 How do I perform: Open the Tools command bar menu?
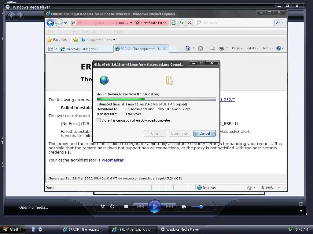pos(268,48)
